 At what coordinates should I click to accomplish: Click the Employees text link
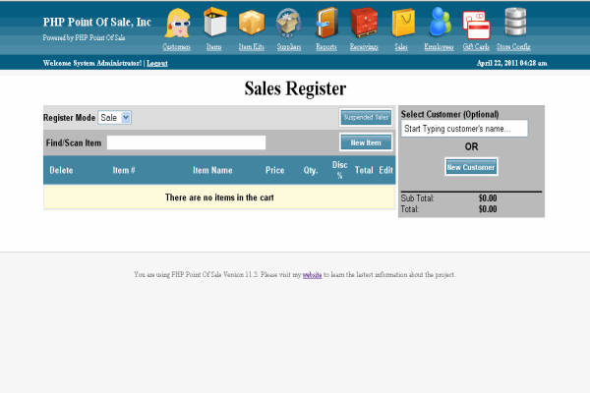(439, 46)
